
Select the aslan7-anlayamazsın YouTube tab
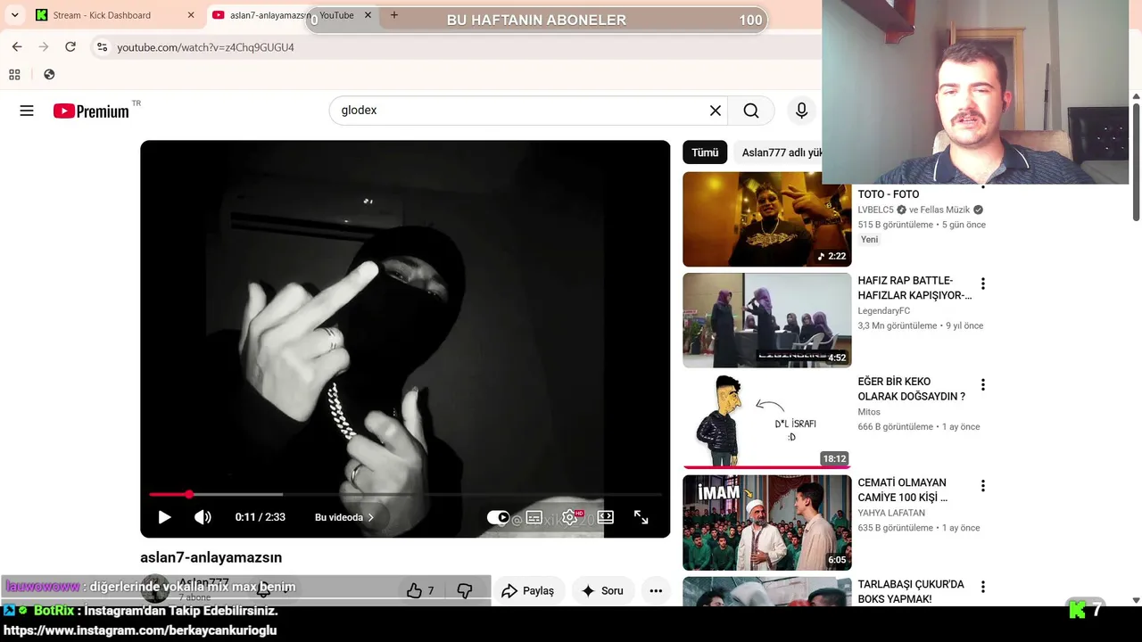coord(285,15)
